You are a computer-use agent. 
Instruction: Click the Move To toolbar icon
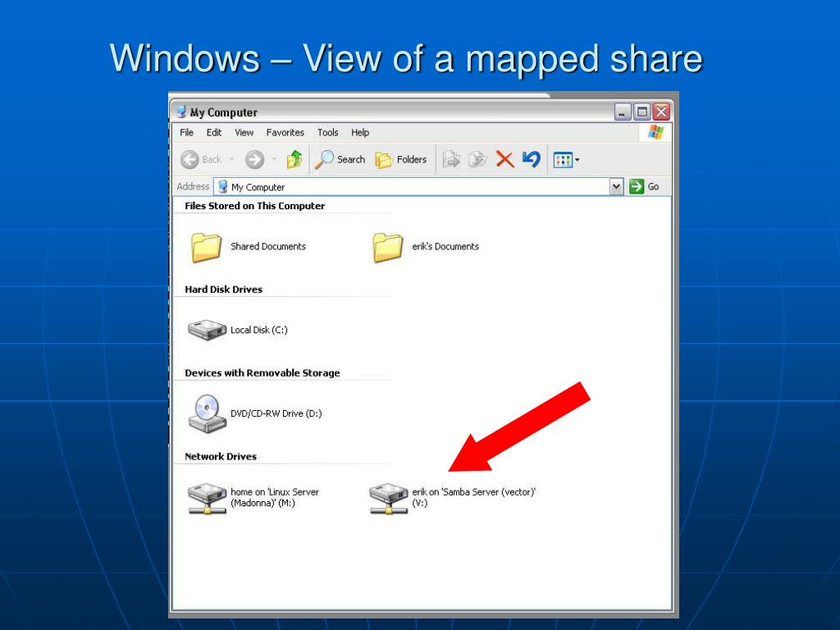point(451,159)
